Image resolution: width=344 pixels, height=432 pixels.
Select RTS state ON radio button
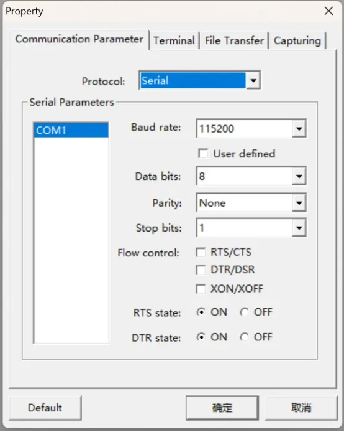(201, 312)
